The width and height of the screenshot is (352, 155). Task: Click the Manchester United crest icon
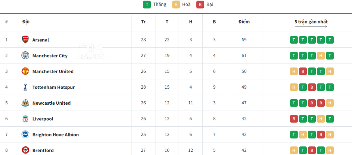click(x=25, y=71)
